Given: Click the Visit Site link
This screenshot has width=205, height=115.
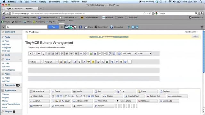Looking at the screenshot, I should pos(34,32).
